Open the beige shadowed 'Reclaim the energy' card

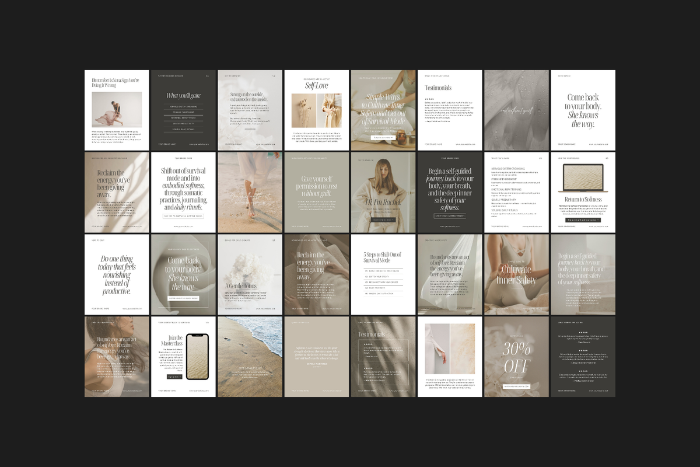(x=117, y=193)
